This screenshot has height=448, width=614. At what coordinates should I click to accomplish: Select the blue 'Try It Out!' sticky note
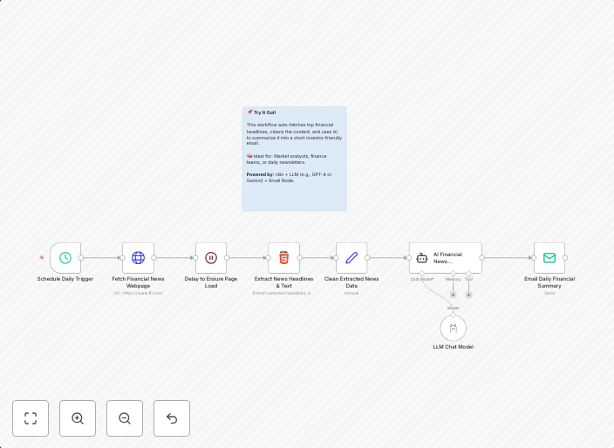(294, 159)
